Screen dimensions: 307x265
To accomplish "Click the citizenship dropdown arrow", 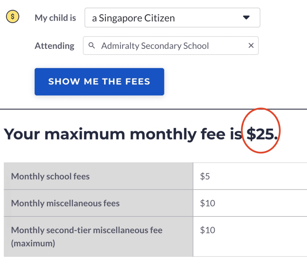I will click(246, 18).
